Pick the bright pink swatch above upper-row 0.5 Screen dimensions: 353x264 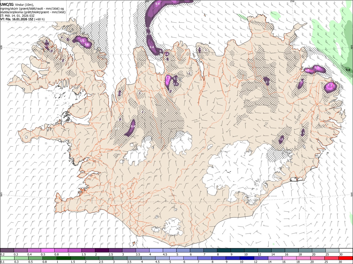click(47, 251)
